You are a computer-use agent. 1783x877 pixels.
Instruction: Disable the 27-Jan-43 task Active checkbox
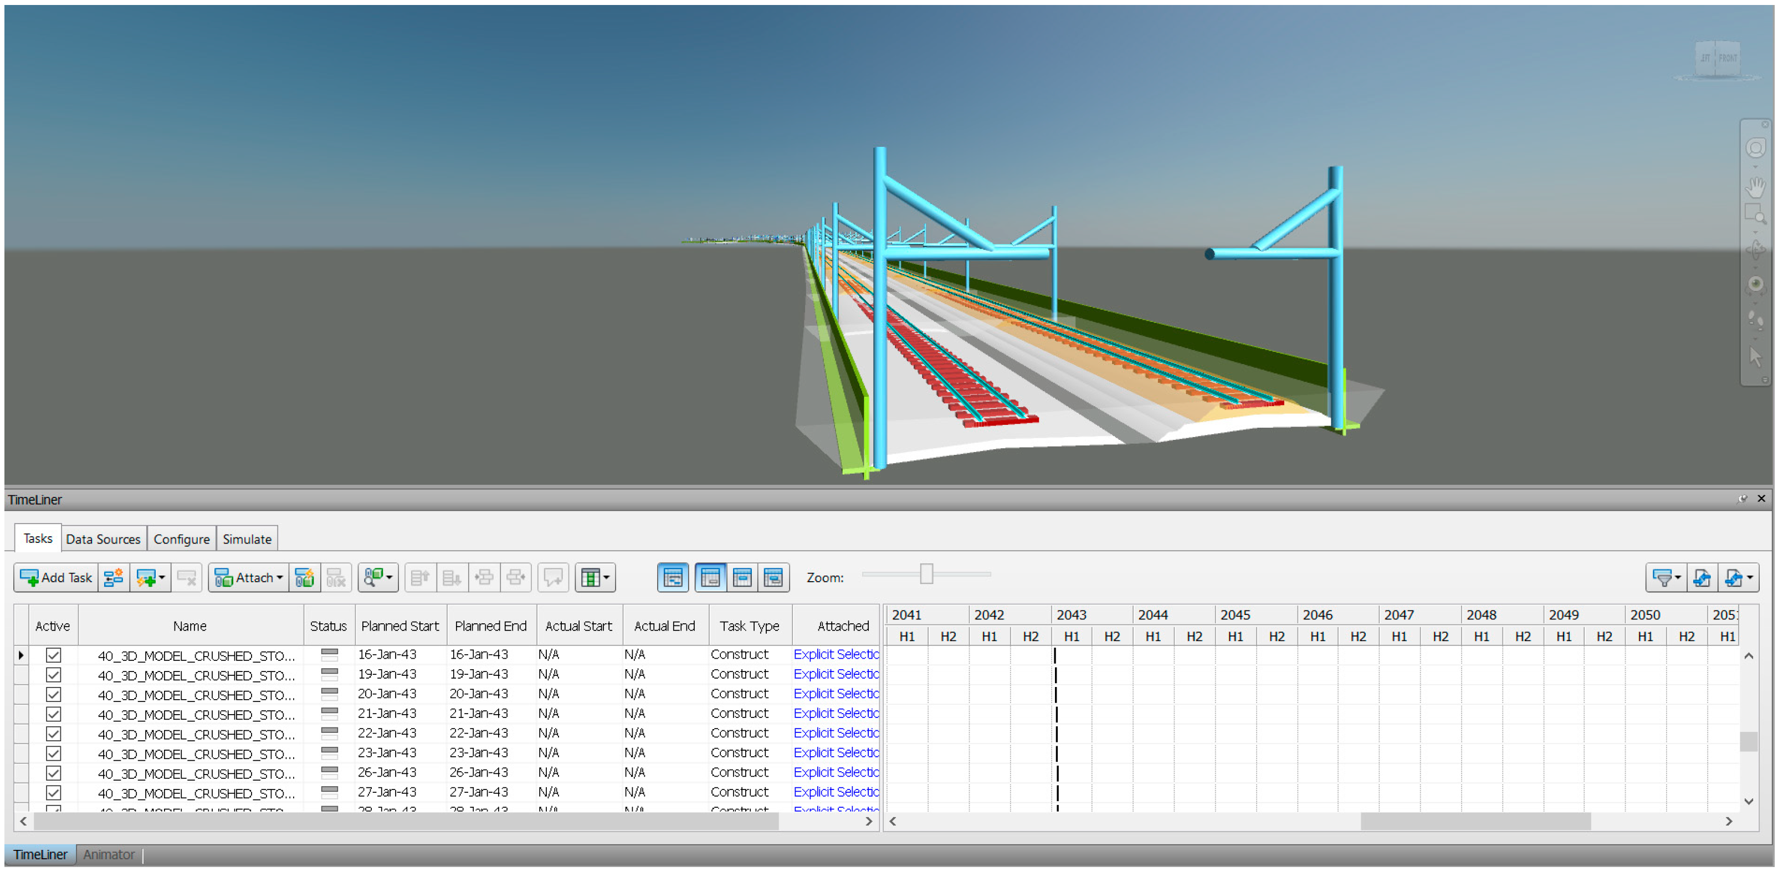point(53,793)
